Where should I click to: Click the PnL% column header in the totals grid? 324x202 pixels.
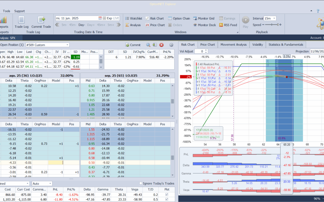click(x=71, y=189)
